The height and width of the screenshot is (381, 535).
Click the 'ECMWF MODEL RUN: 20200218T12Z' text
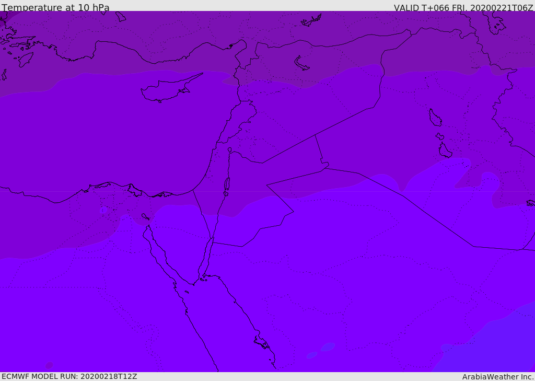pos(69,377)
